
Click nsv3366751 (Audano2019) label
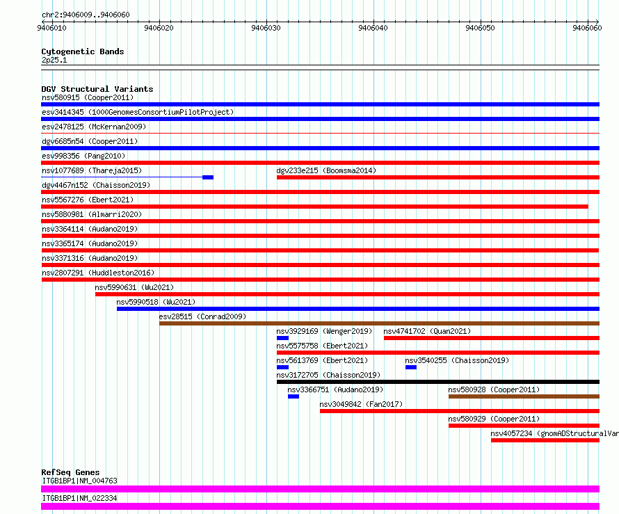[335, 389]
